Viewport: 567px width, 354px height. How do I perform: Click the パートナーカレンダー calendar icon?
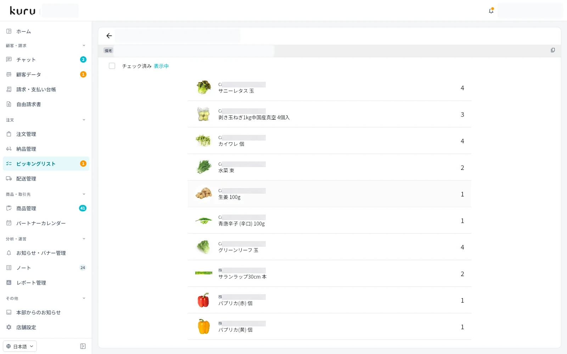(9, 223)
